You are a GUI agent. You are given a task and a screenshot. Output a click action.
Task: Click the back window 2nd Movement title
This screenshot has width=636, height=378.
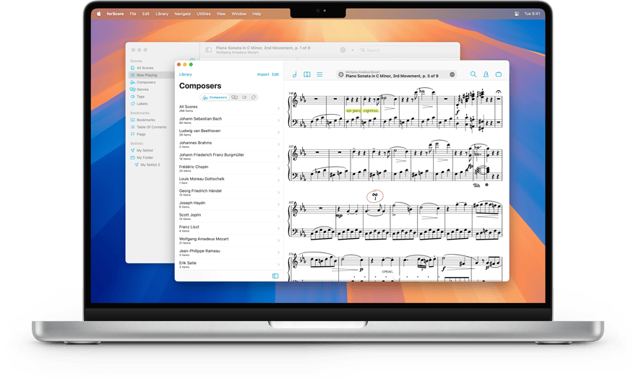coord(263,48)
